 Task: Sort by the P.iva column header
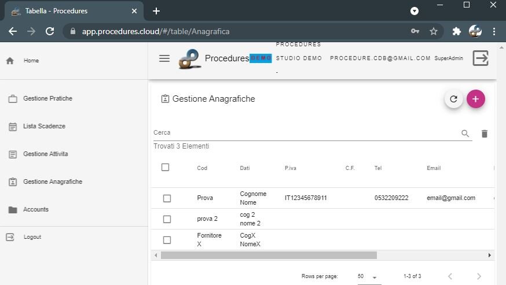[x=291, y=168]
